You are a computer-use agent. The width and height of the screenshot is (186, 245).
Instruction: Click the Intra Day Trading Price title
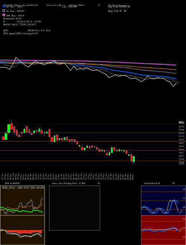(x=76, y=183)
